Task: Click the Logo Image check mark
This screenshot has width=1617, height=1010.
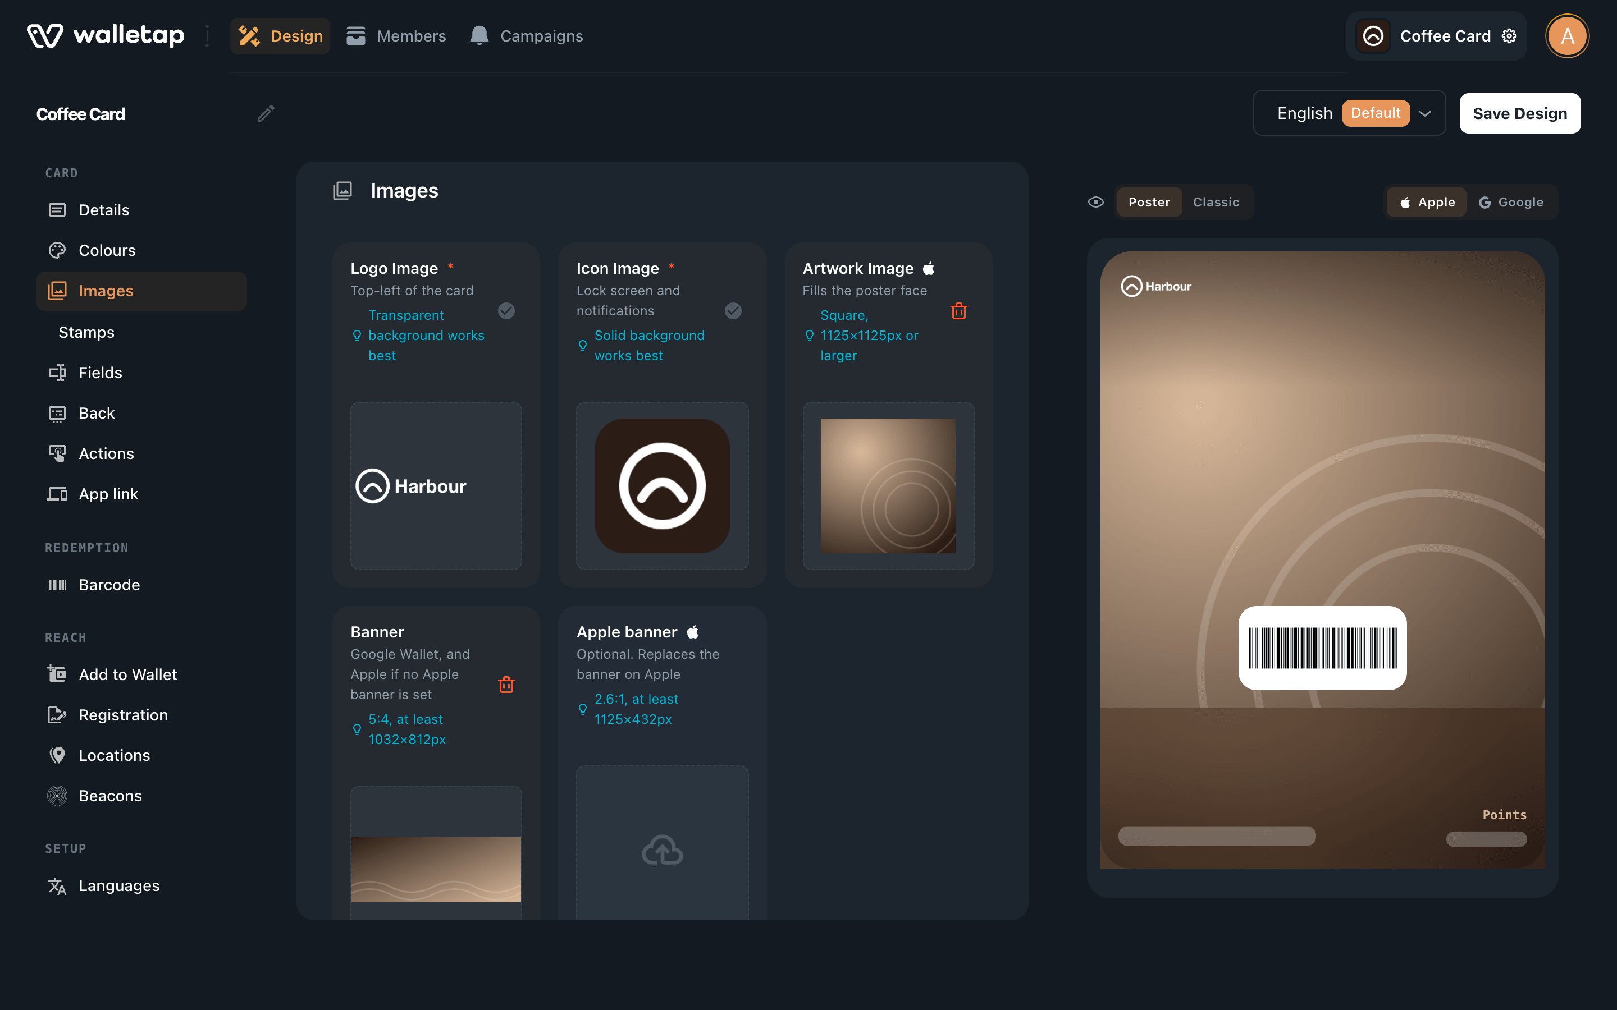Action: point(506,311)
